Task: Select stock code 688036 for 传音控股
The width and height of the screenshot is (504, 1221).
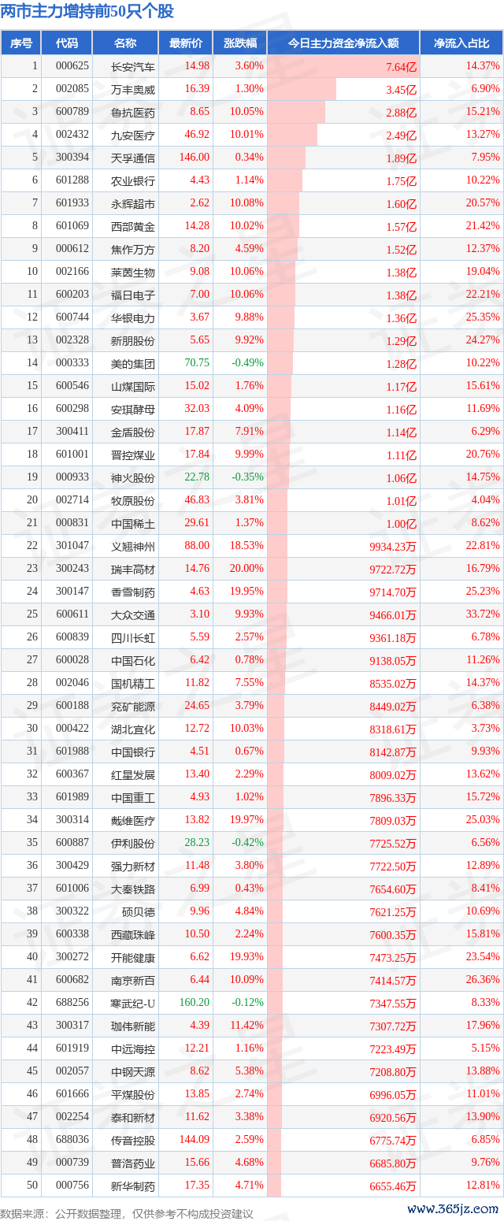Action: 72,1140
